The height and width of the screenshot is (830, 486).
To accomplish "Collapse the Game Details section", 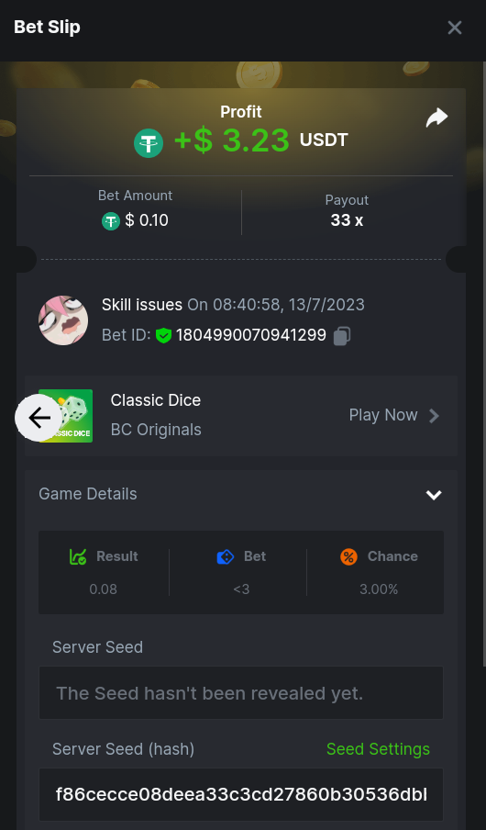I will click(x=434, y=494).
